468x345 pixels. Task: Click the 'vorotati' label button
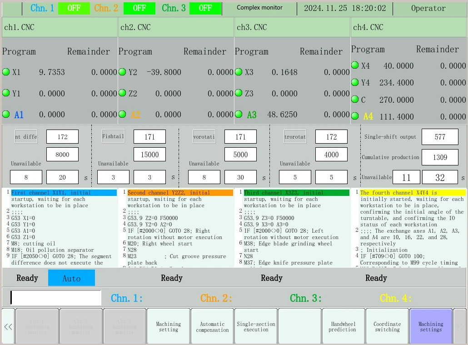(x=204, y=136)
